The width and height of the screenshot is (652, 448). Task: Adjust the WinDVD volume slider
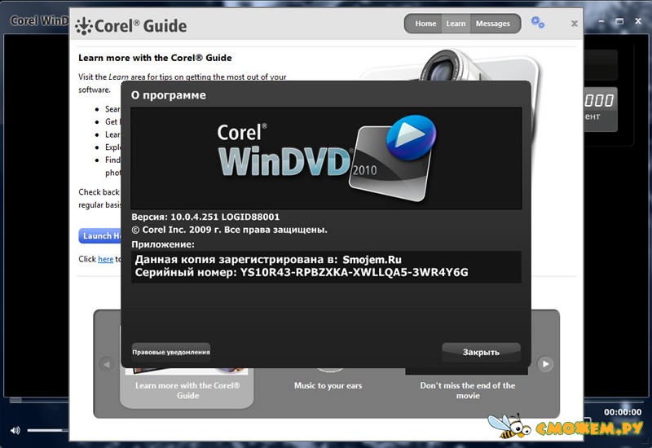[x=48, y=430]
